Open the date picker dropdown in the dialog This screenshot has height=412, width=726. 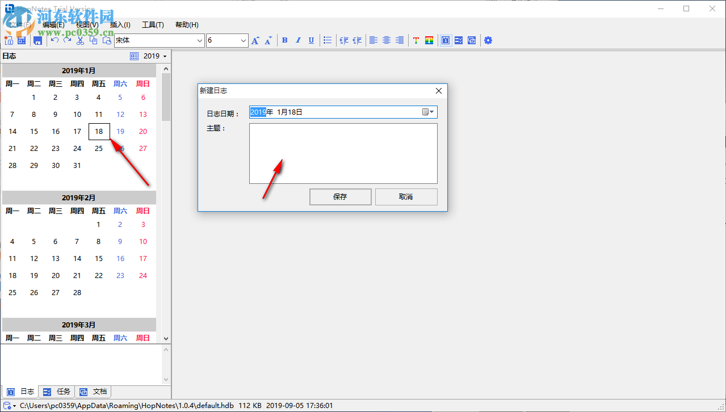(429, 112)
